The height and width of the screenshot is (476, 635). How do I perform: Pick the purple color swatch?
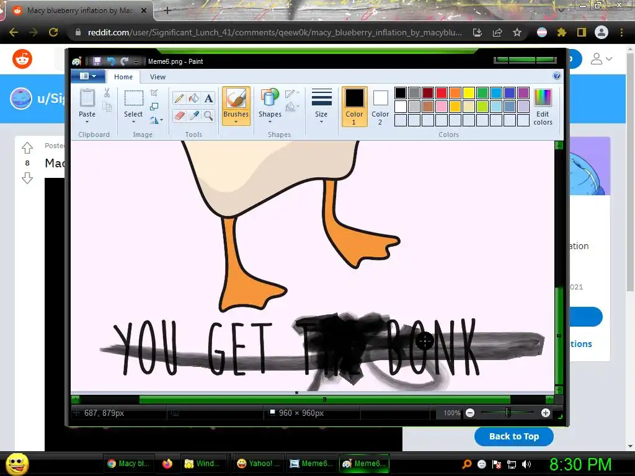click(523, 93)
